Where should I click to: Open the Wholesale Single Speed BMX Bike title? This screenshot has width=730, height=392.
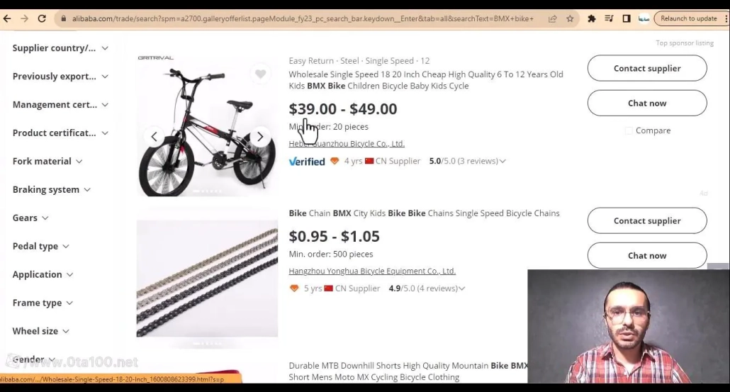click(425, 80)
